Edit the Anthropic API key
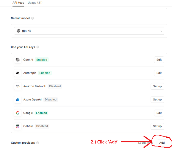This screenshot has height=149, width=172. [x=159, y=73]
